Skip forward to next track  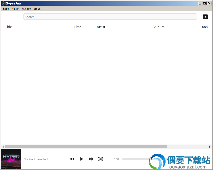click(91, 159)
